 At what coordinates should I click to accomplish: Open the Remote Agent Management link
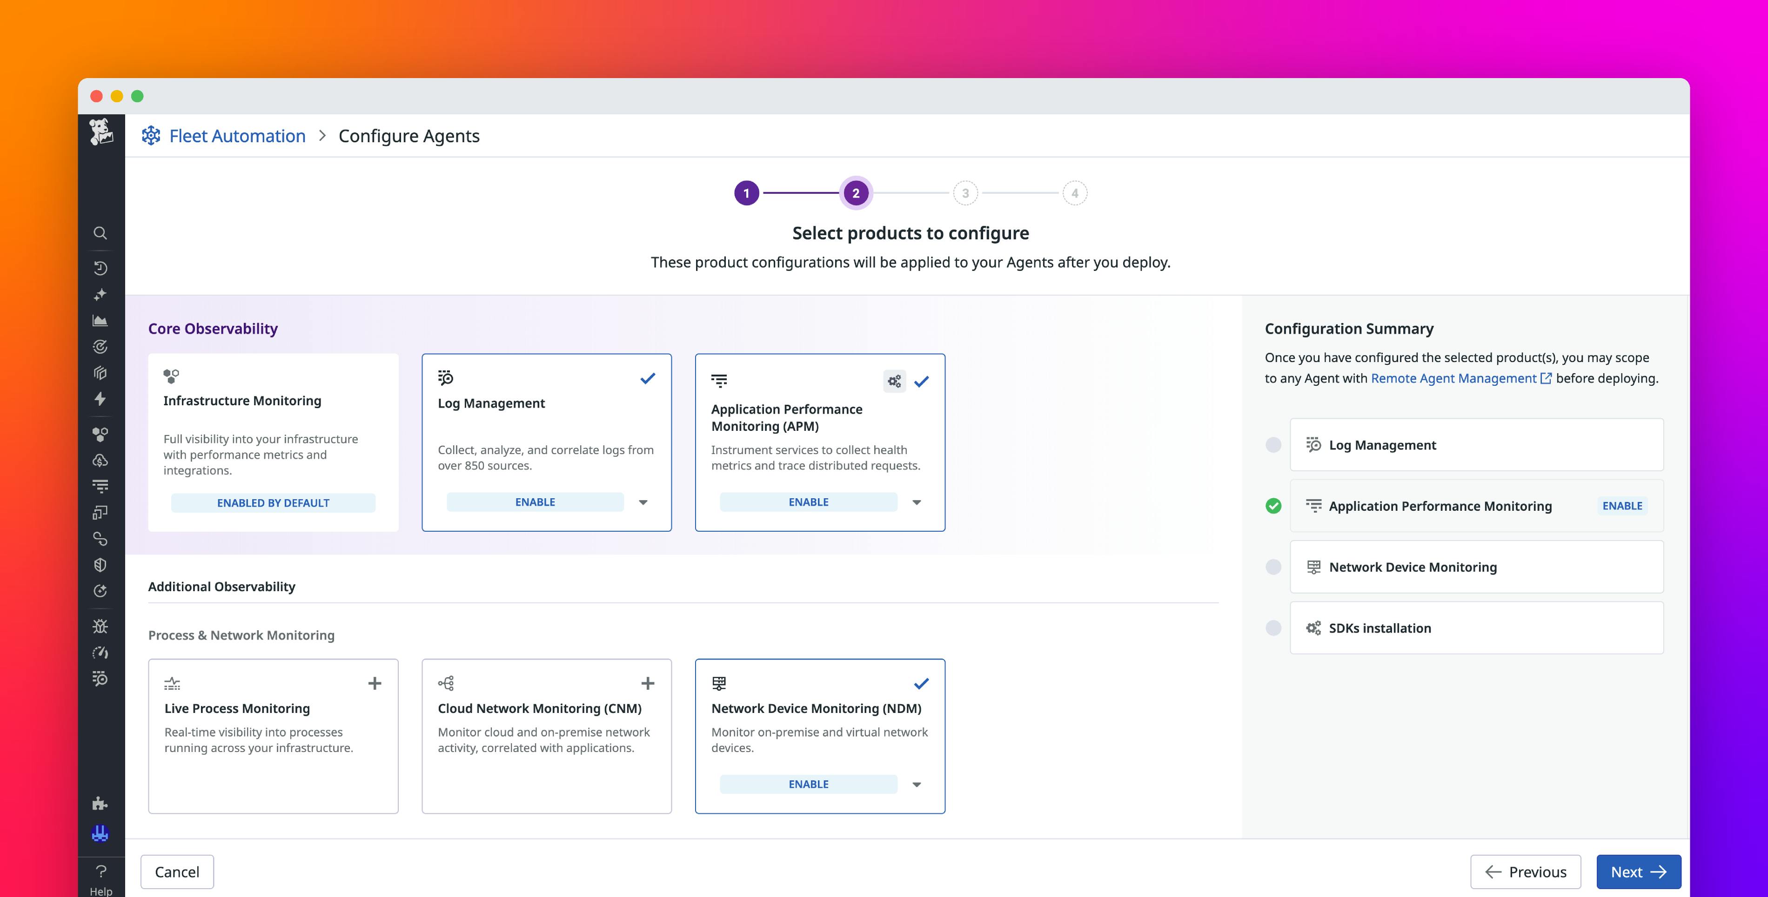pyautogui.click(x=1454, y=378)
